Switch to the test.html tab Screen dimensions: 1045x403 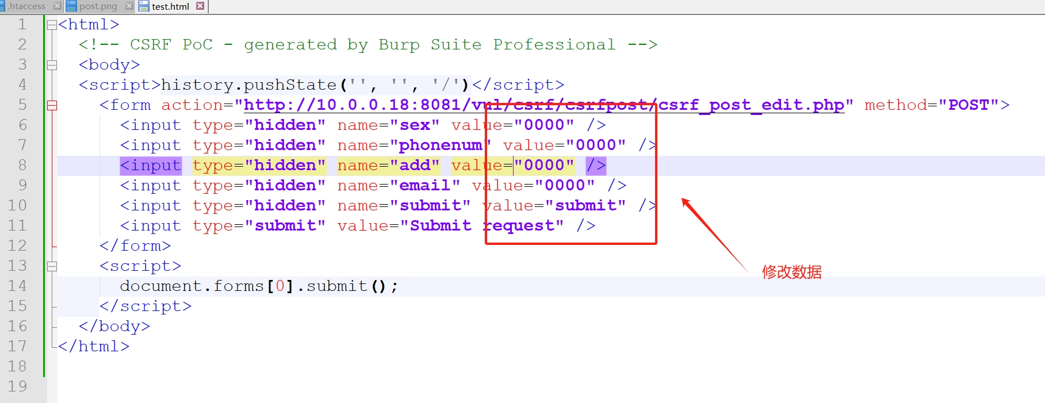click(171, 6)
